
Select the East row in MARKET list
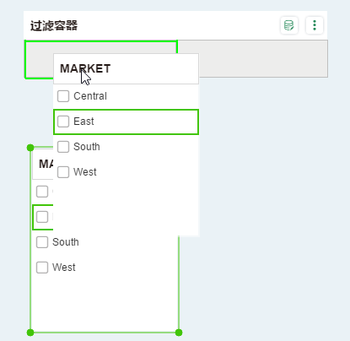pos(126,122)
